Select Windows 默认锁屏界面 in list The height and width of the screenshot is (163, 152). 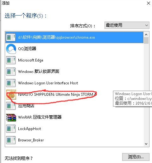click(74, 72)
